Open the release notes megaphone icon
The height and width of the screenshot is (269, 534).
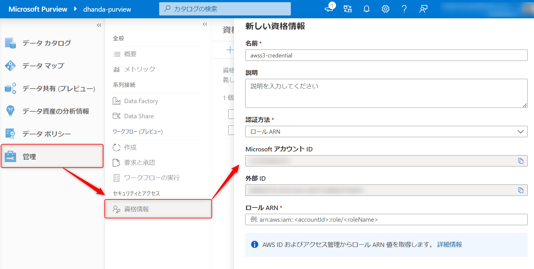click(x=329, y=8)
